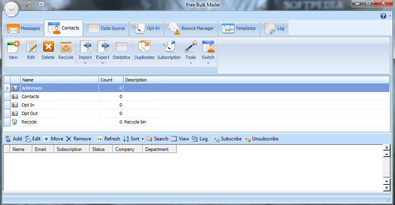Click the scroll-to-top scrollbar arrow
This screenshot has height=205, width=395.
point(387,148)
